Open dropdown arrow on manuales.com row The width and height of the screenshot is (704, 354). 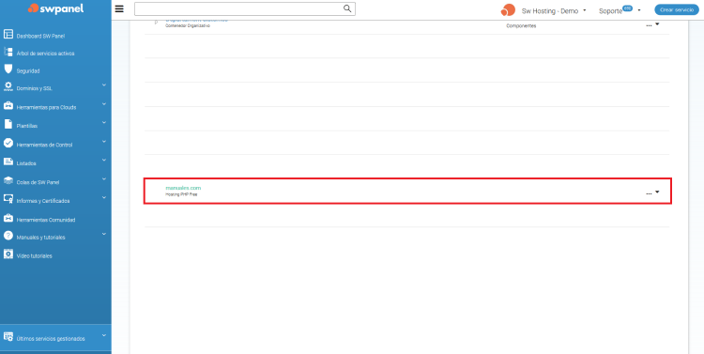pos(657,192)
